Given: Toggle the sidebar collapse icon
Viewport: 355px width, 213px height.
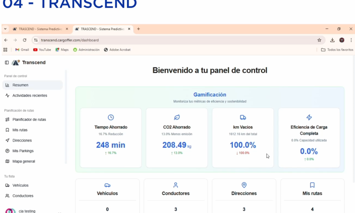Looking at the screenshot, I should [7, 63].
